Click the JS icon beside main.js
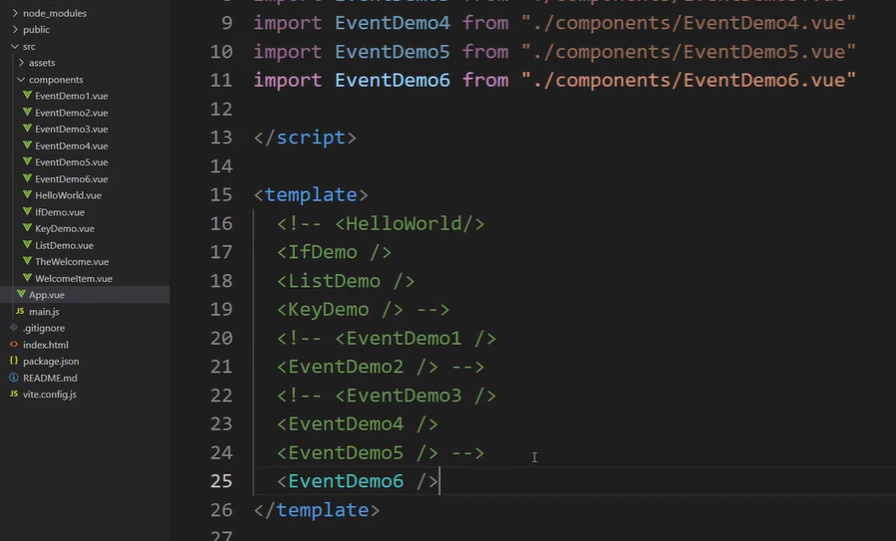 20,311
